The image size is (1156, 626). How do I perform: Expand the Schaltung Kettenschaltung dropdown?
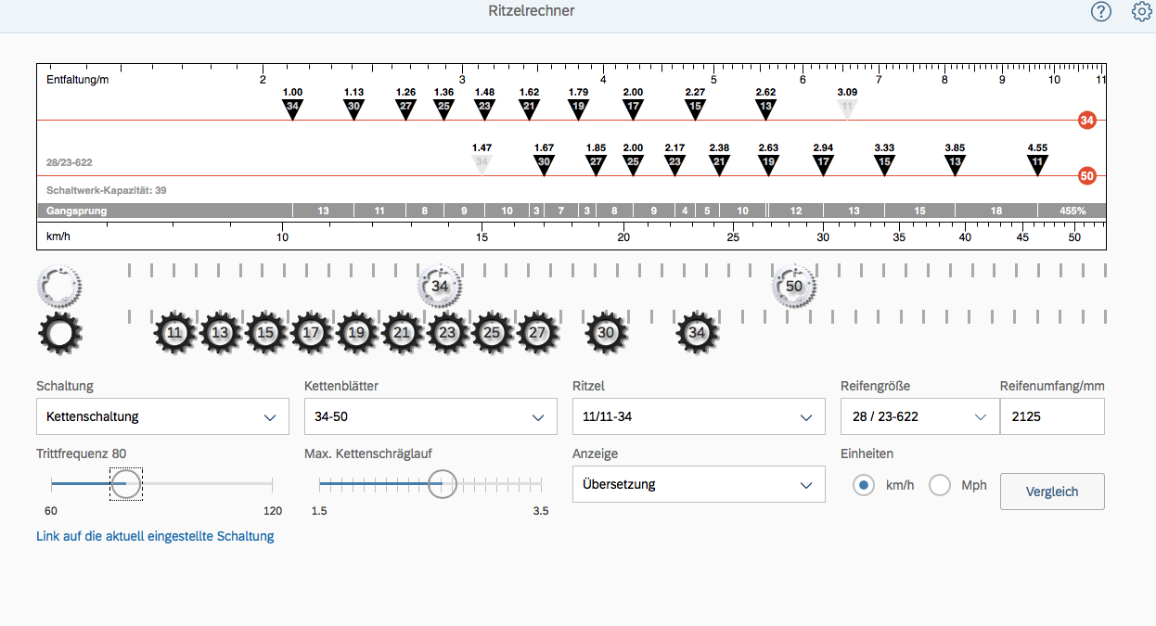tap(162, 416)
